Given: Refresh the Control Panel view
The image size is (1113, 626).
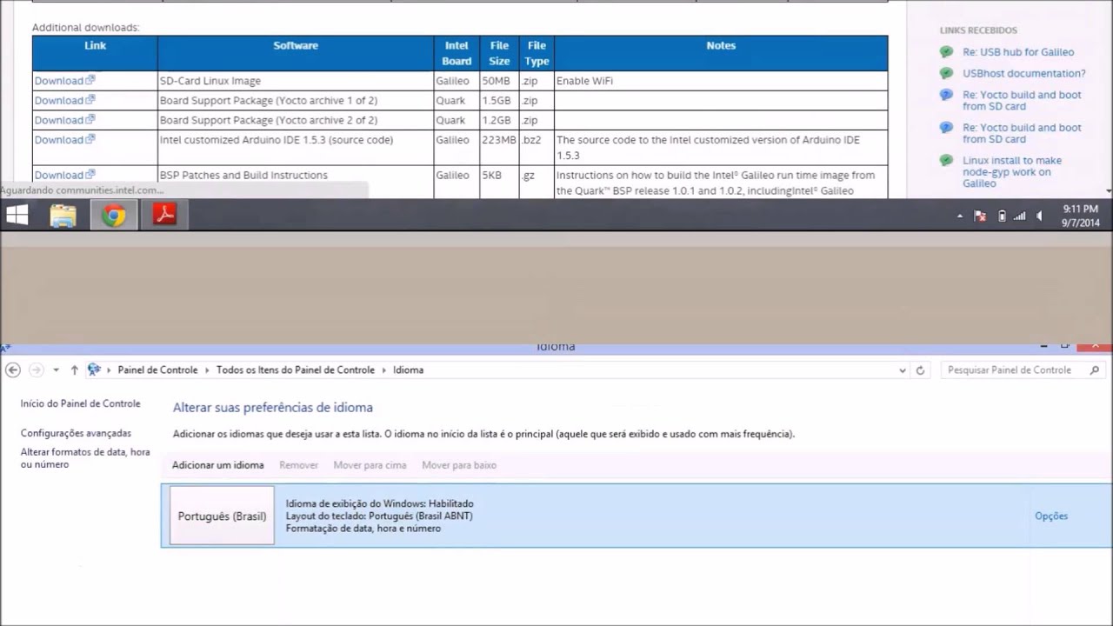Looking at the screenshot, I should (x=921, y=370).
